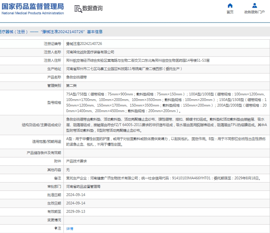Click the National Medical Products Administration subtitle
Image resolution: width=270 pixels, height=233 pixels.
(33, 13)
